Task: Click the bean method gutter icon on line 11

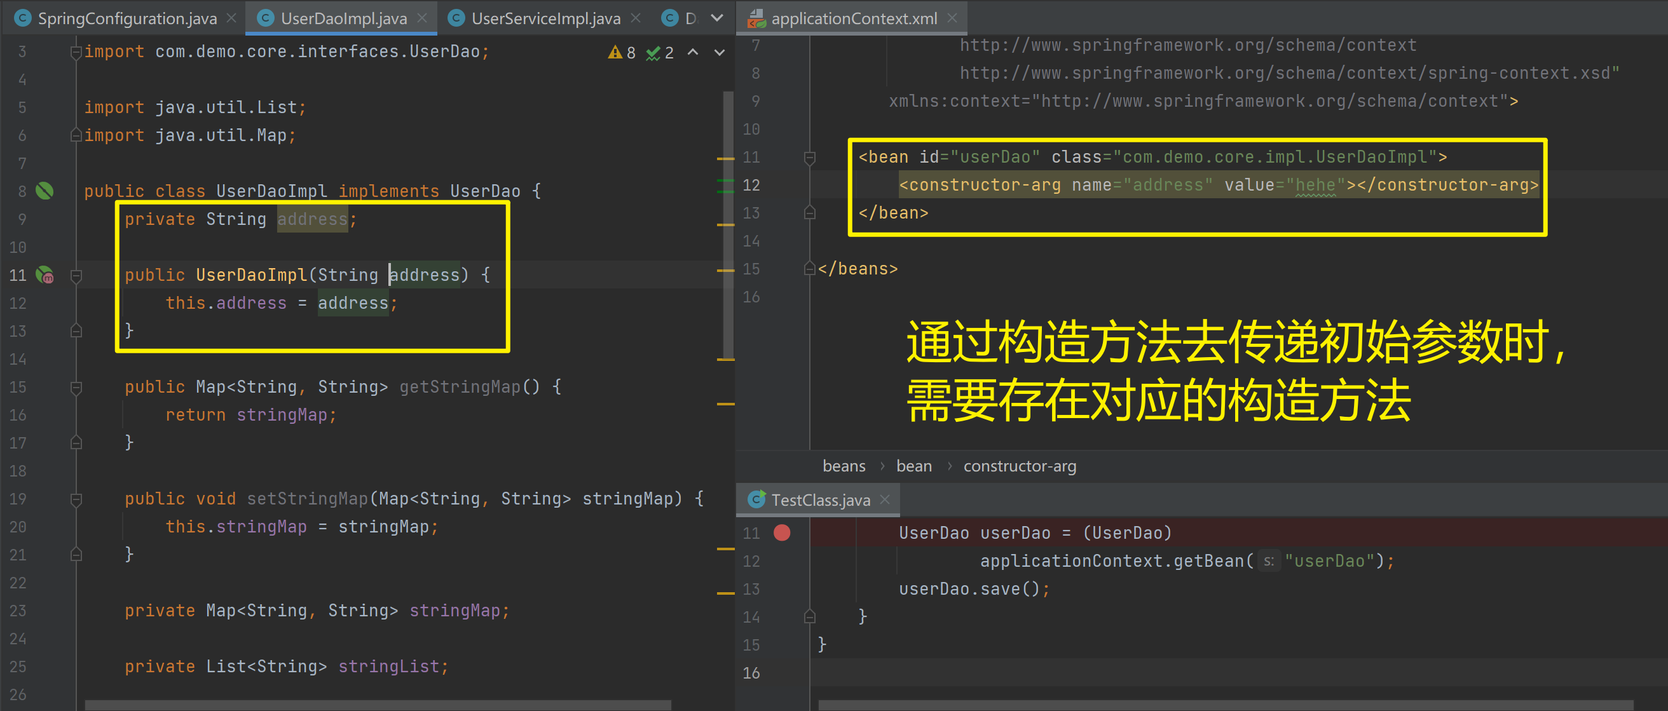Action: point(44,275)
